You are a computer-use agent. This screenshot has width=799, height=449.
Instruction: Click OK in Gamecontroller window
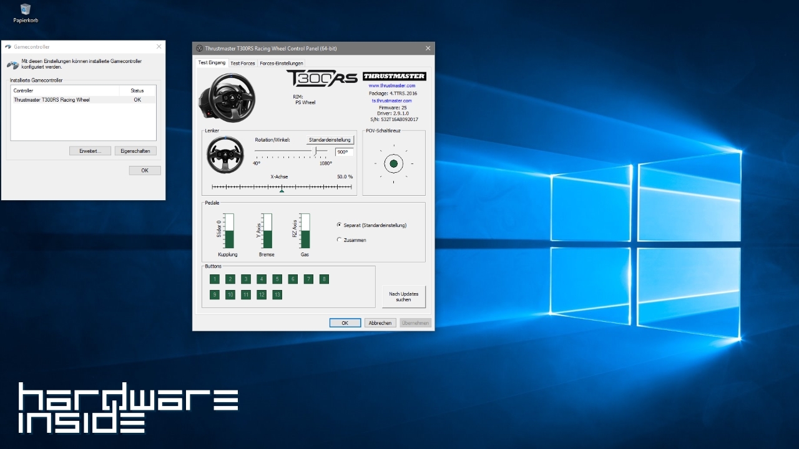click(x=145, y=170)
